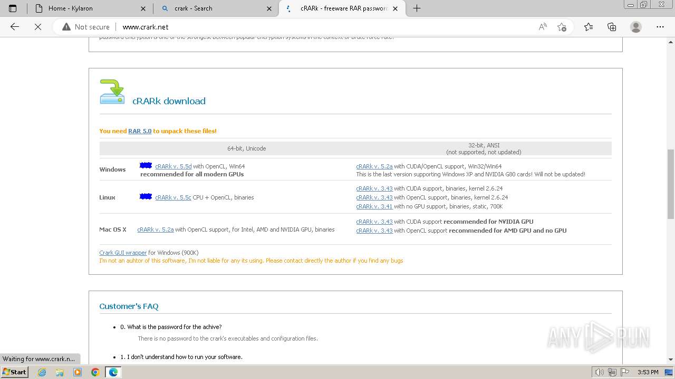The width and height of the screenshot is (675, 379).
Task: Go back to previous page
Action: click(15, 27)
